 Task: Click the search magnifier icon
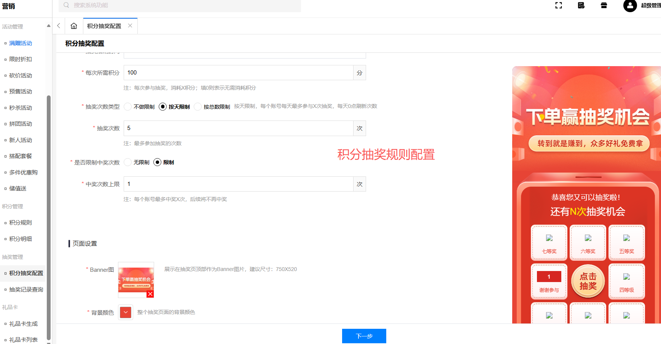coord(66,5)
